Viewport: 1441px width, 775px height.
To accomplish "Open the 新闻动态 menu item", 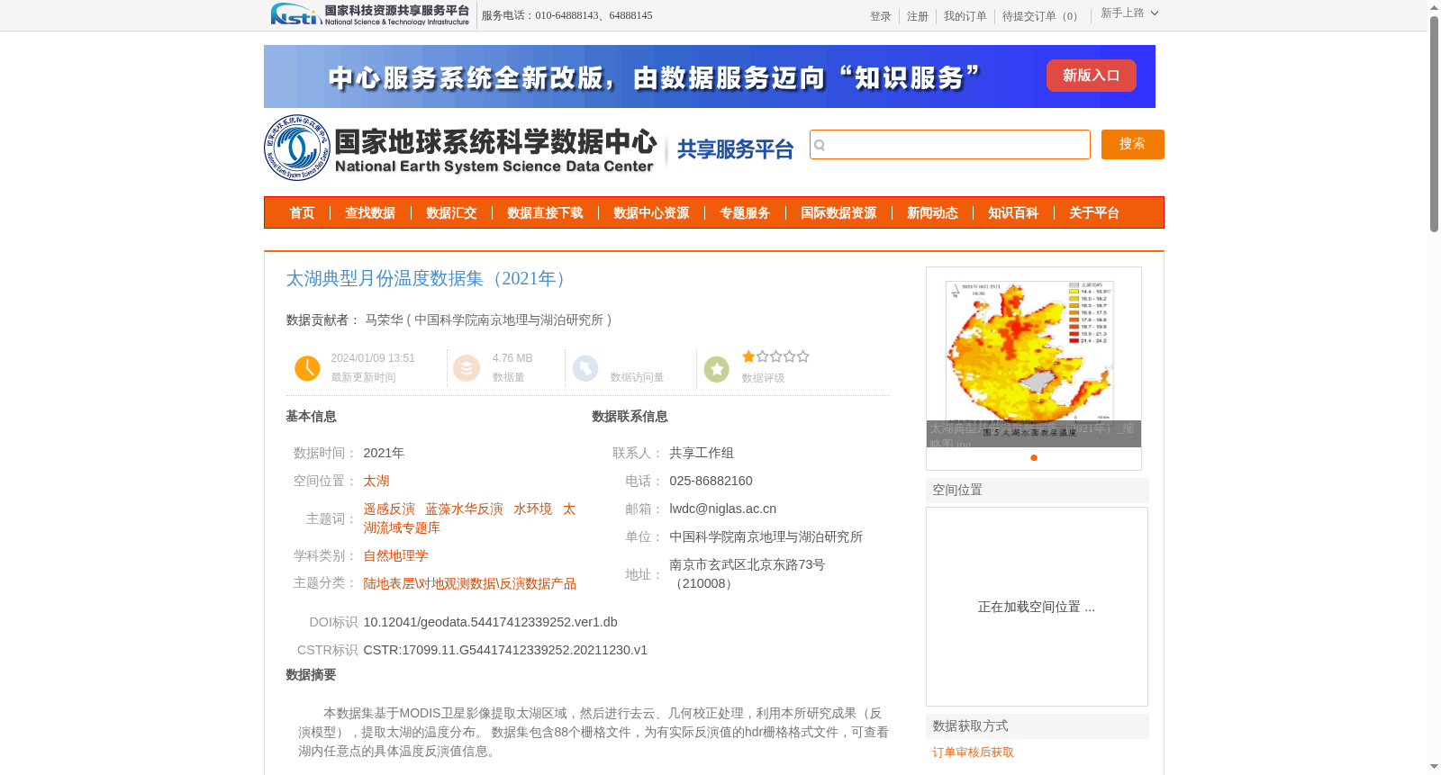I will [932, 213].
